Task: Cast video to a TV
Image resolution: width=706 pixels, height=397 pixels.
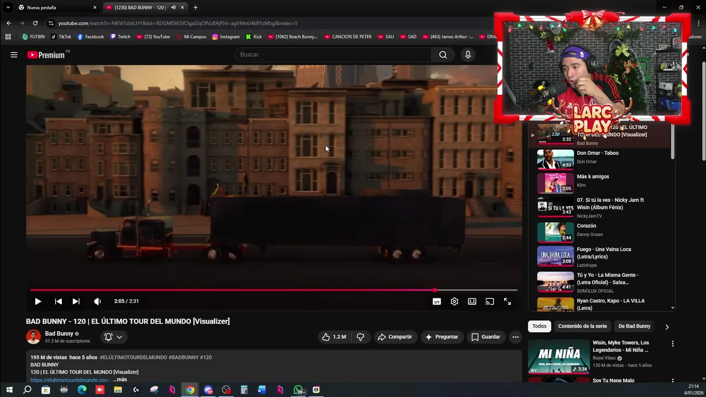Action: [490, 302]
